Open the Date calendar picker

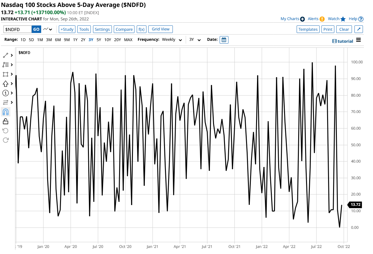(224, 40)
